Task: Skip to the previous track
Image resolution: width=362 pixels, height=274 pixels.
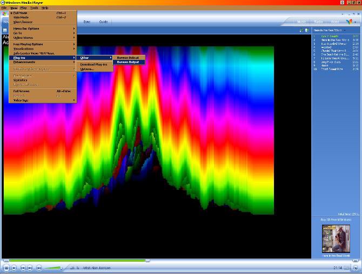Action: (23, 268)
